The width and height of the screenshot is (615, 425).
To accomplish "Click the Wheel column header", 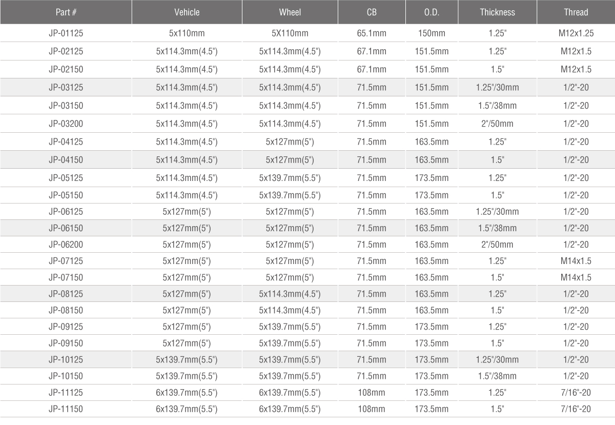I will pos(290,12).
